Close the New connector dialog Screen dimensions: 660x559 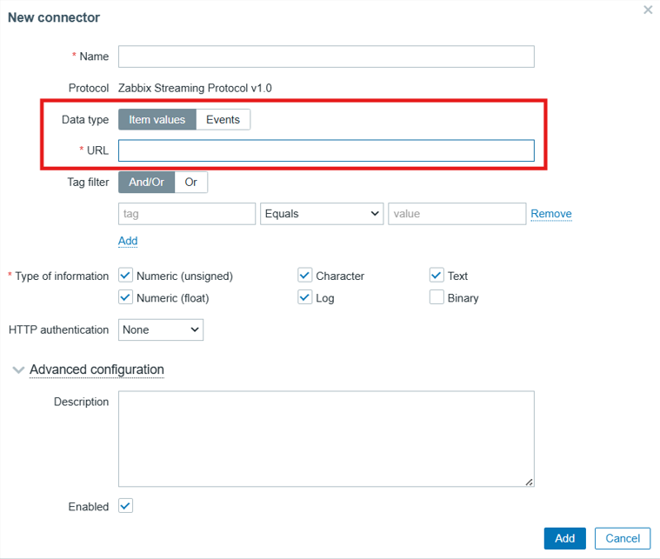648,10
